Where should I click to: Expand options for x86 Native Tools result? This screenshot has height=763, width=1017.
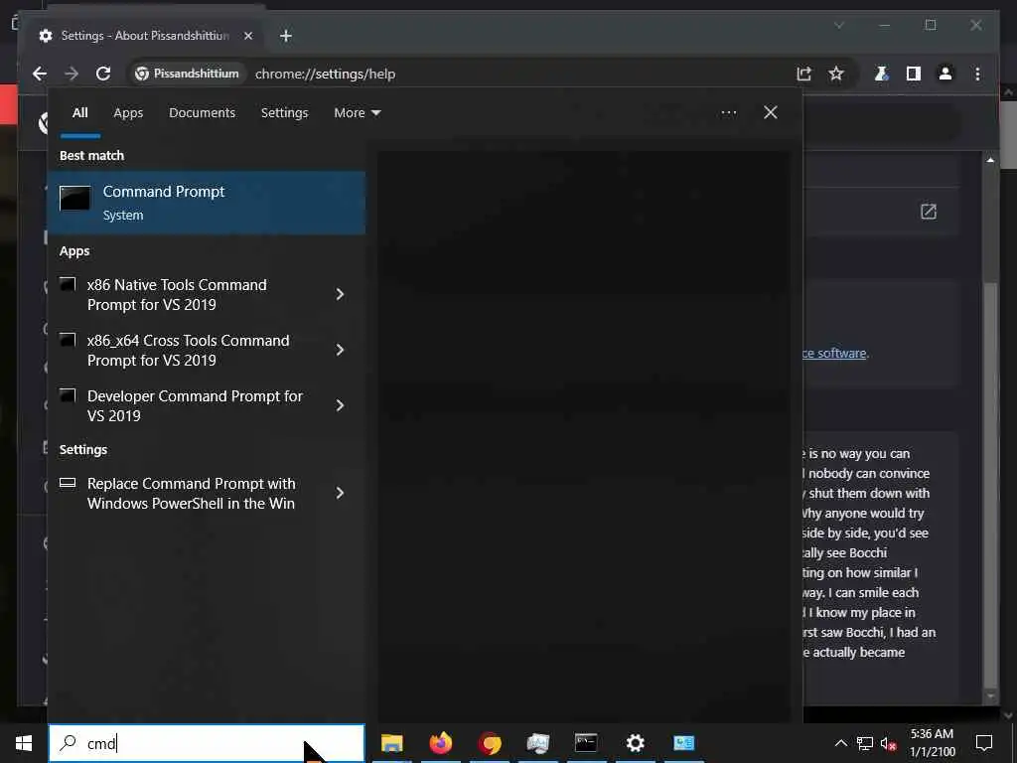click(340, 294)
